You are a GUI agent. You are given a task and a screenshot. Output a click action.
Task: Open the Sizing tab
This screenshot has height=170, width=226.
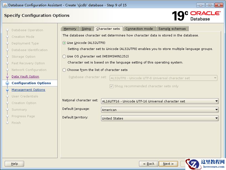[86, 29]
